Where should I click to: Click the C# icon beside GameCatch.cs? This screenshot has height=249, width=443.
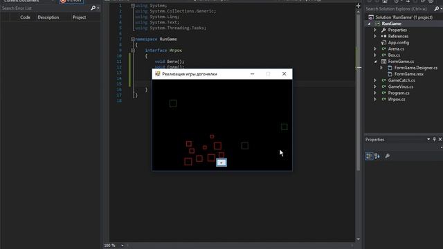pyautogui.click(x=383, y=80)
